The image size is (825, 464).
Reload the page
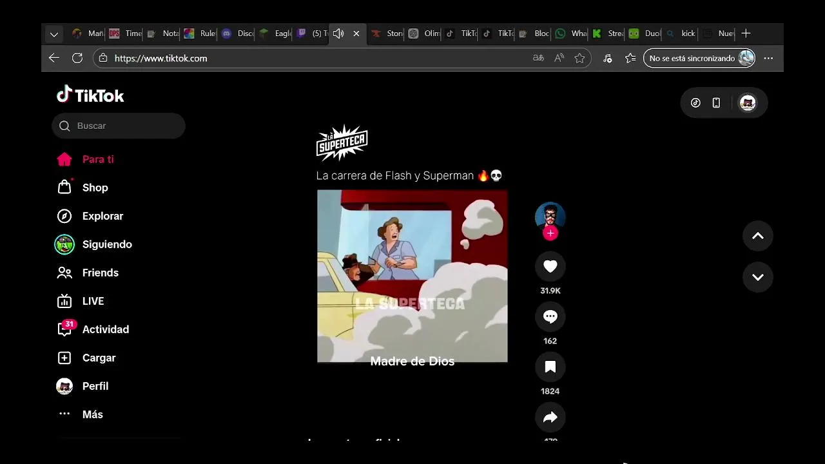77,58
